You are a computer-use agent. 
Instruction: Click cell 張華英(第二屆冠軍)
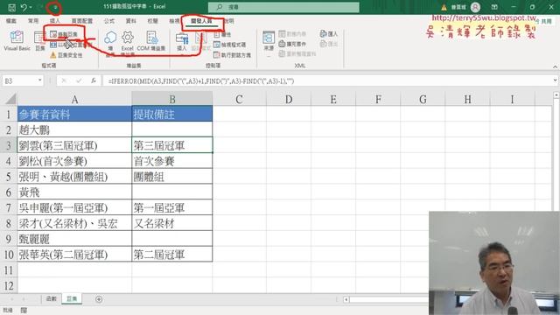74,255
